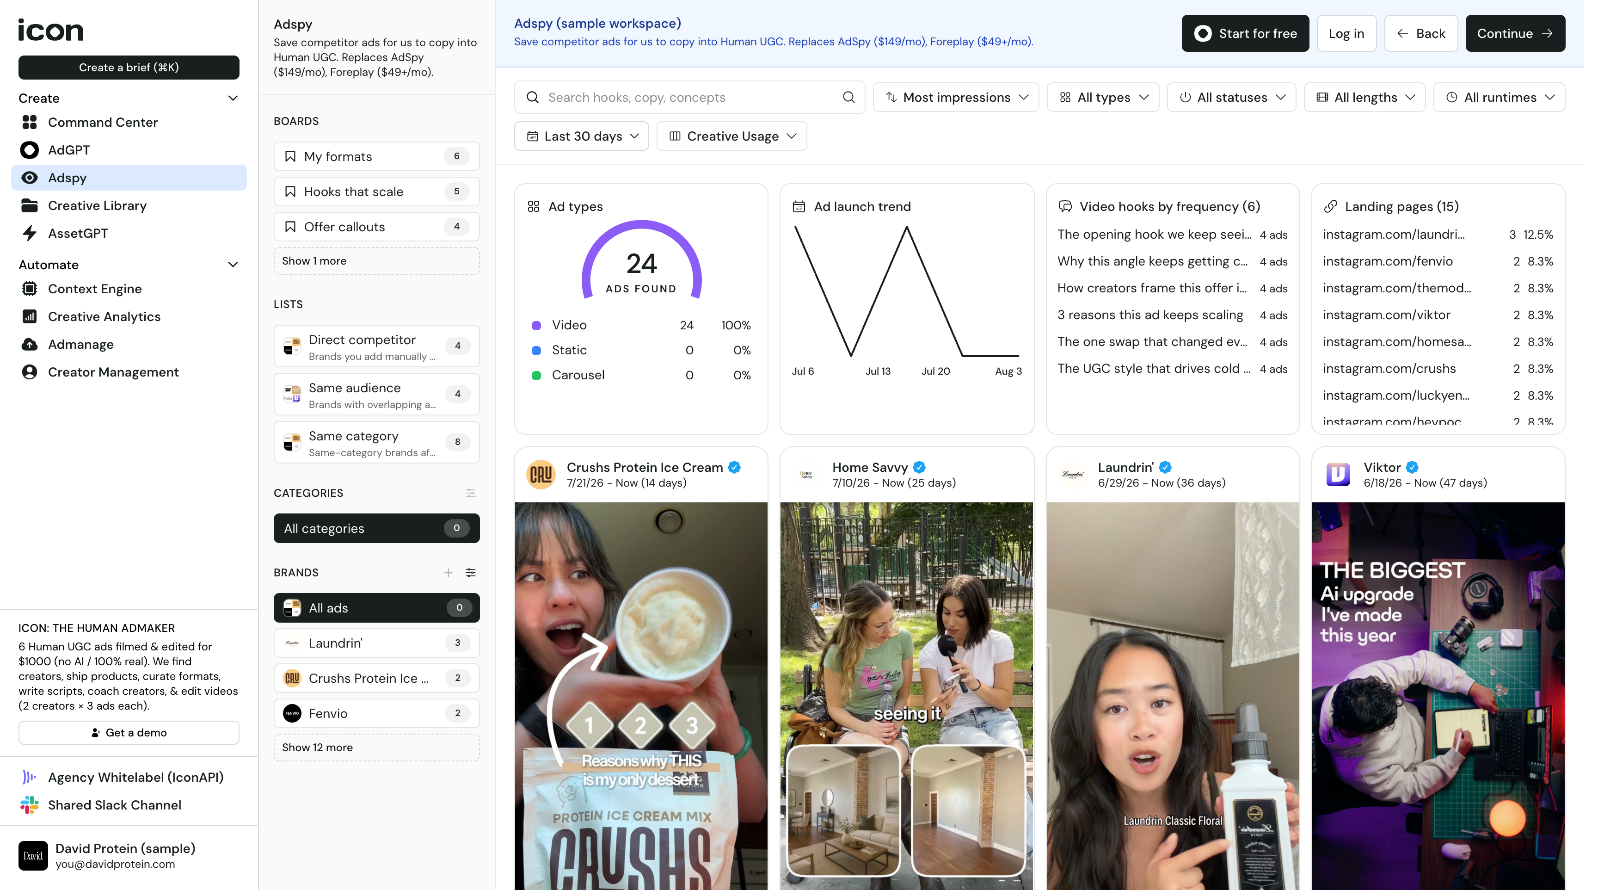This screenshot has width=1598, height=890.
Task: Collapse the Create section chevron
Action: tap(233, 98)
